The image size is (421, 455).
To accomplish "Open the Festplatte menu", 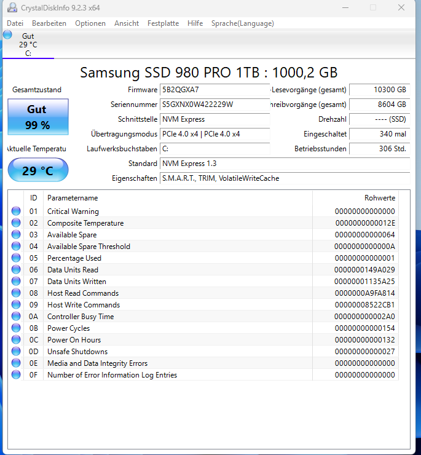I will pyautogui.click(x=163, y=23).
